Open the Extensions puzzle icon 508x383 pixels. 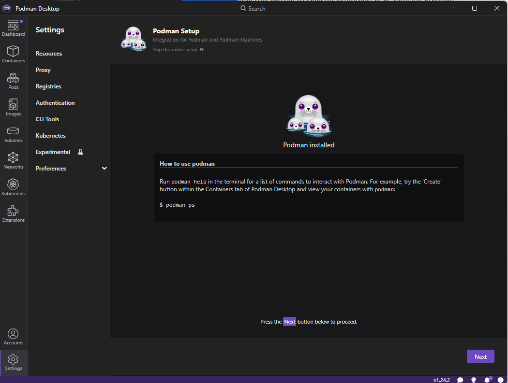tap(13, 213)
